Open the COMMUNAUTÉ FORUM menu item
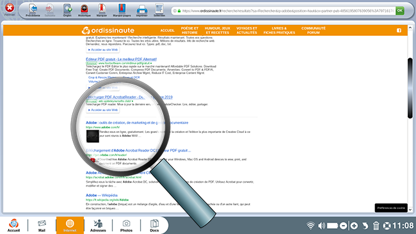 coord(314,31)
